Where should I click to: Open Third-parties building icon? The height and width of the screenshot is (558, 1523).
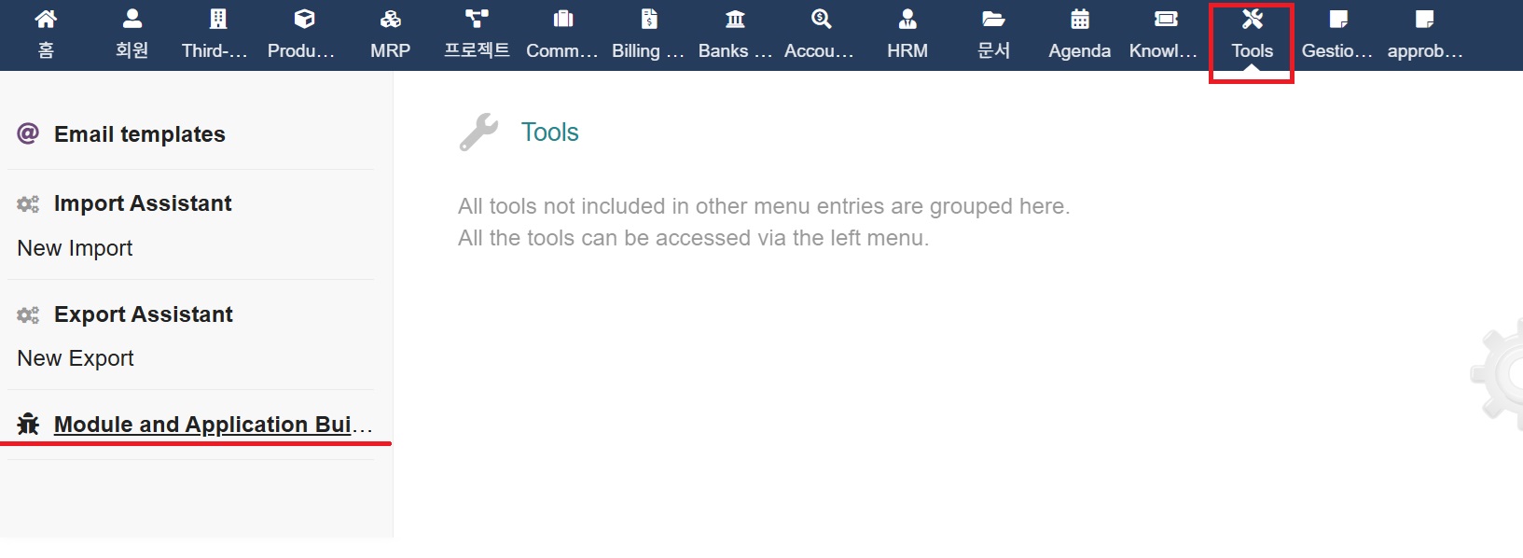click(x=217, y=20)
